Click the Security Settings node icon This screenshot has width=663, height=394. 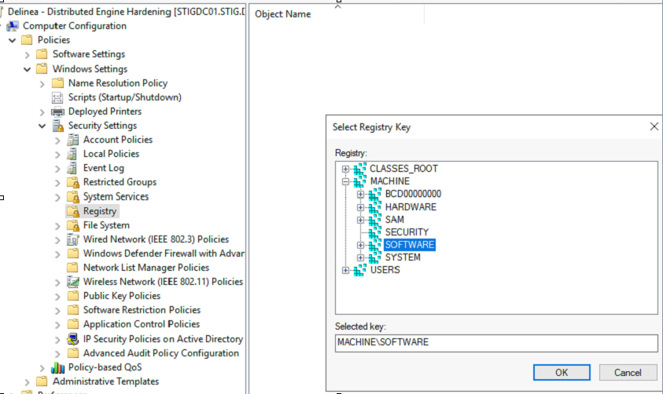[57, 126]
